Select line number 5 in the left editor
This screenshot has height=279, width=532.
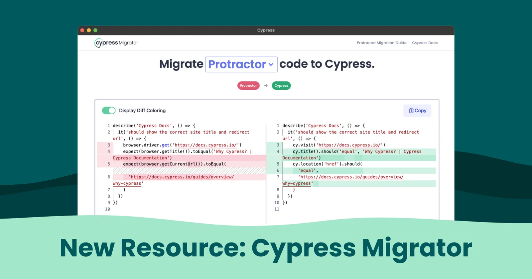click(x=108, y=164)
